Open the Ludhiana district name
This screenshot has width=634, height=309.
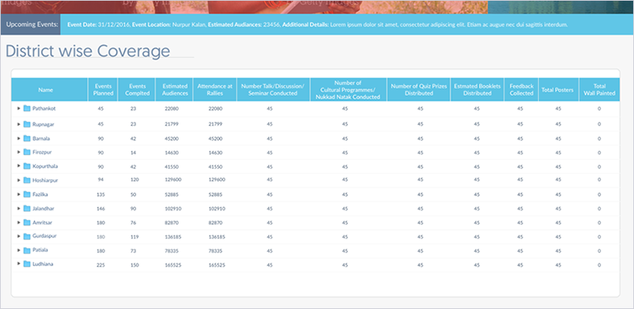pos(43,263)
